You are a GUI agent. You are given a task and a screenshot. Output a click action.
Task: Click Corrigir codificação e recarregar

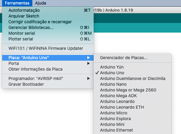coord(48,22)
